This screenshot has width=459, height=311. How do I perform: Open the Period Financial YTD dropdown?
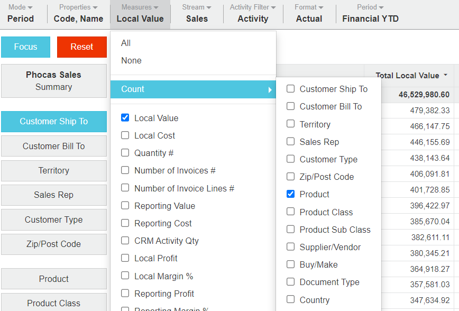[370, 14]
